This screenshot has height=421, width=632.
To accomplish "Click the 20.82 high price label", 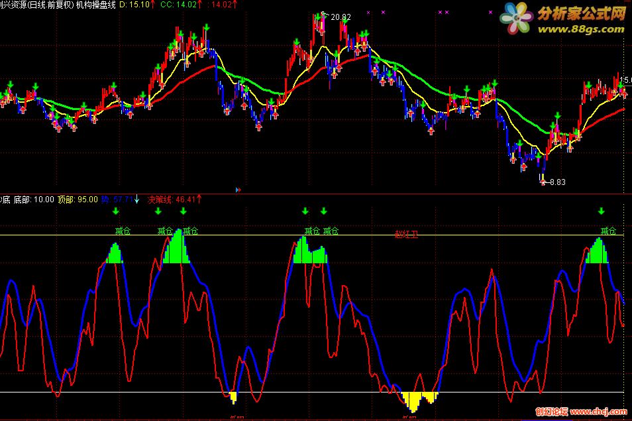I will [x=341, y=17].
